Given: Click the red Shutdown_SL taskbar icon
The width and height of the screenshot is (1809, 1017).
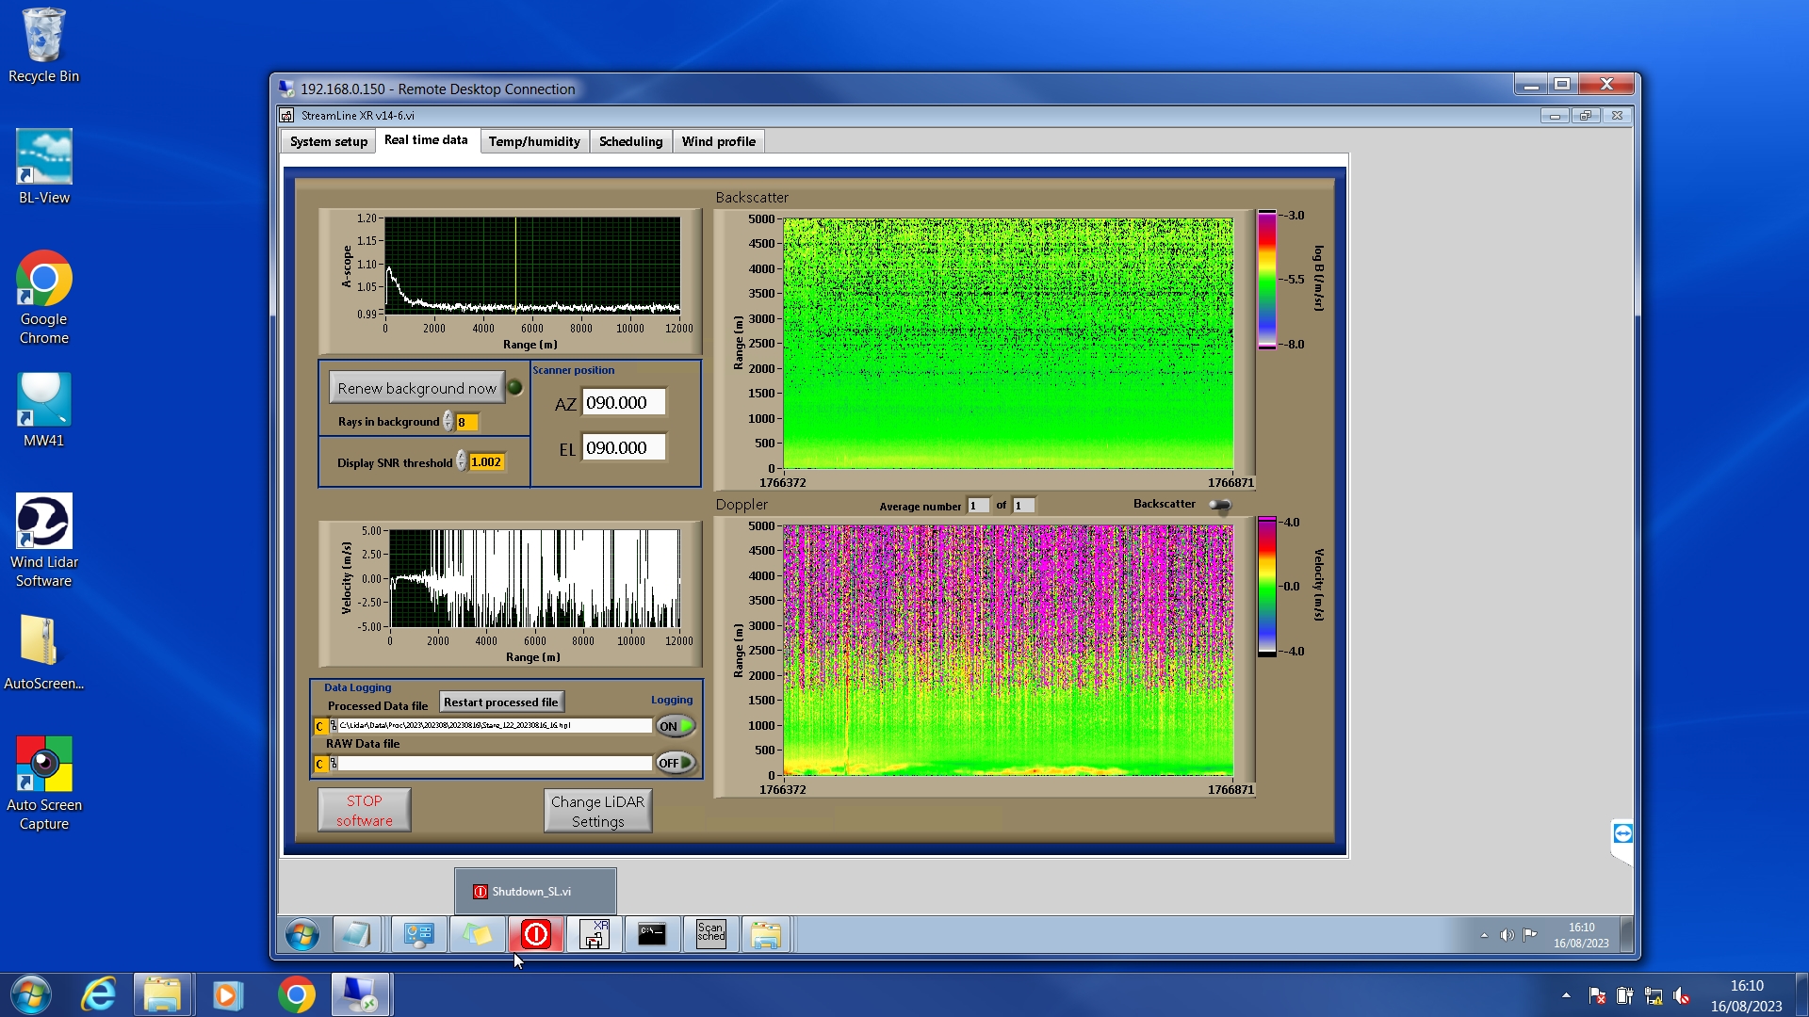Looking at the screenshot, I should pyautogui.click(x=535, y=934).
